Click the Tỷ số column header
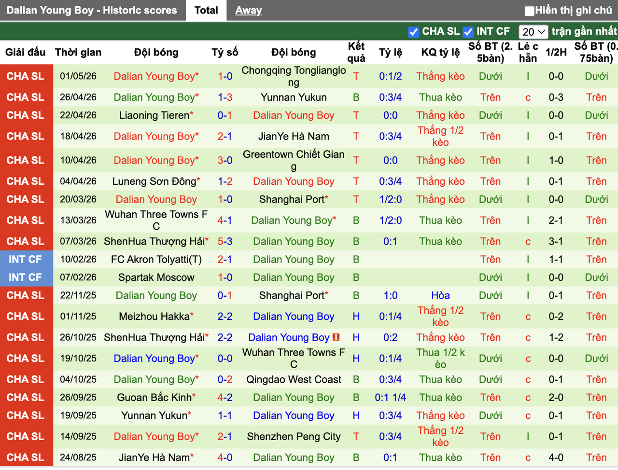This screenshot has height=470, width=618. [225, 52]
